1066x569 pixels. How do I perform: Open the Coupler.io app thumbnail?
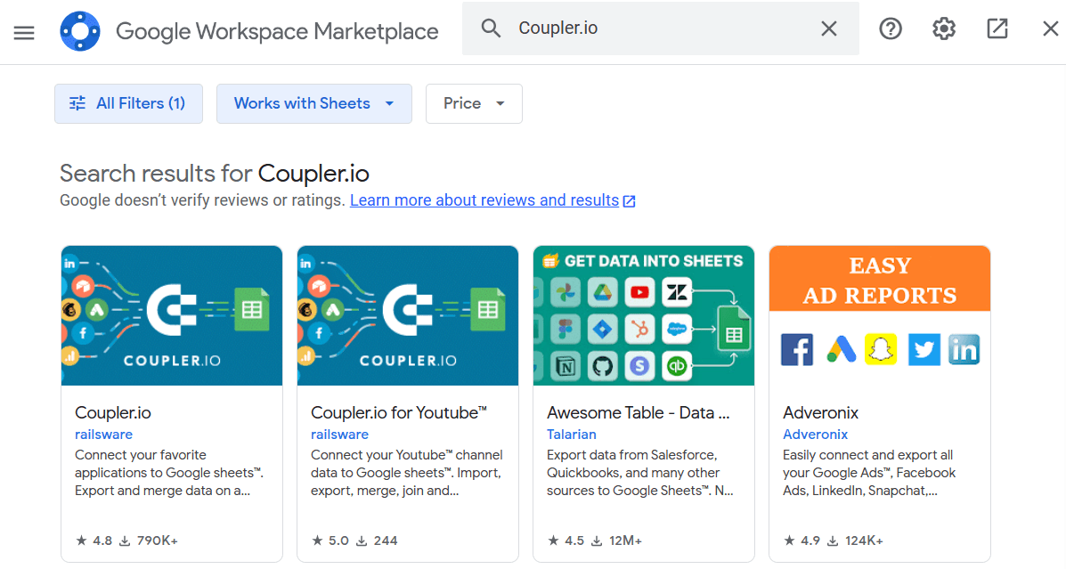coord(171,315)
